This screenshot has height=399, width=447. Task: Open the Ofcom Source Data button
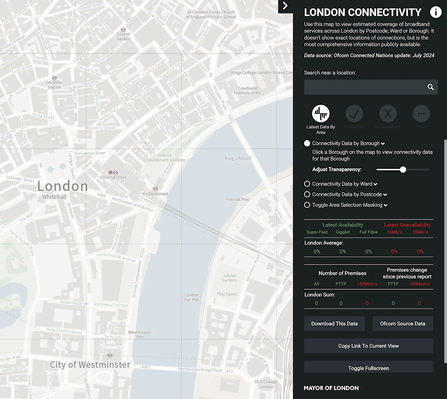click(402, 324)
